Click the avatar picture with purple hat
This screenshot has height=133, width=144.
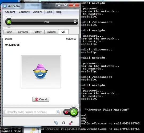(x=41, y=72)
